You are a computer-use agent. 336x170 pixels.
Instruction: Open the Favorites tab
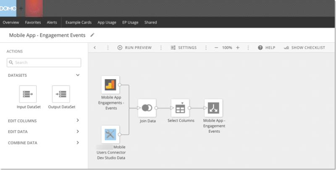tap(33, 23)
